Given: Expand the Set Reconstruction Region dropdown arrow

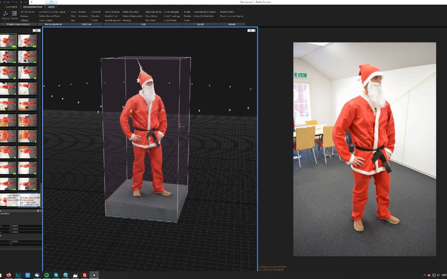Looking at the screenshot, I should [67, 12].
